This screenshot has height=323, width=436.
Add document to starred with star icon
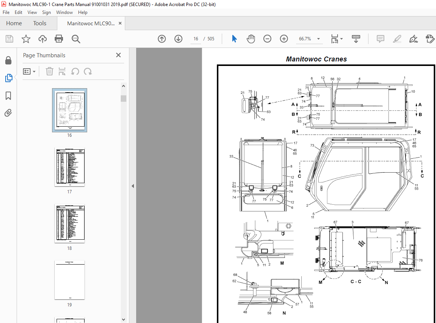pos(26,39)
